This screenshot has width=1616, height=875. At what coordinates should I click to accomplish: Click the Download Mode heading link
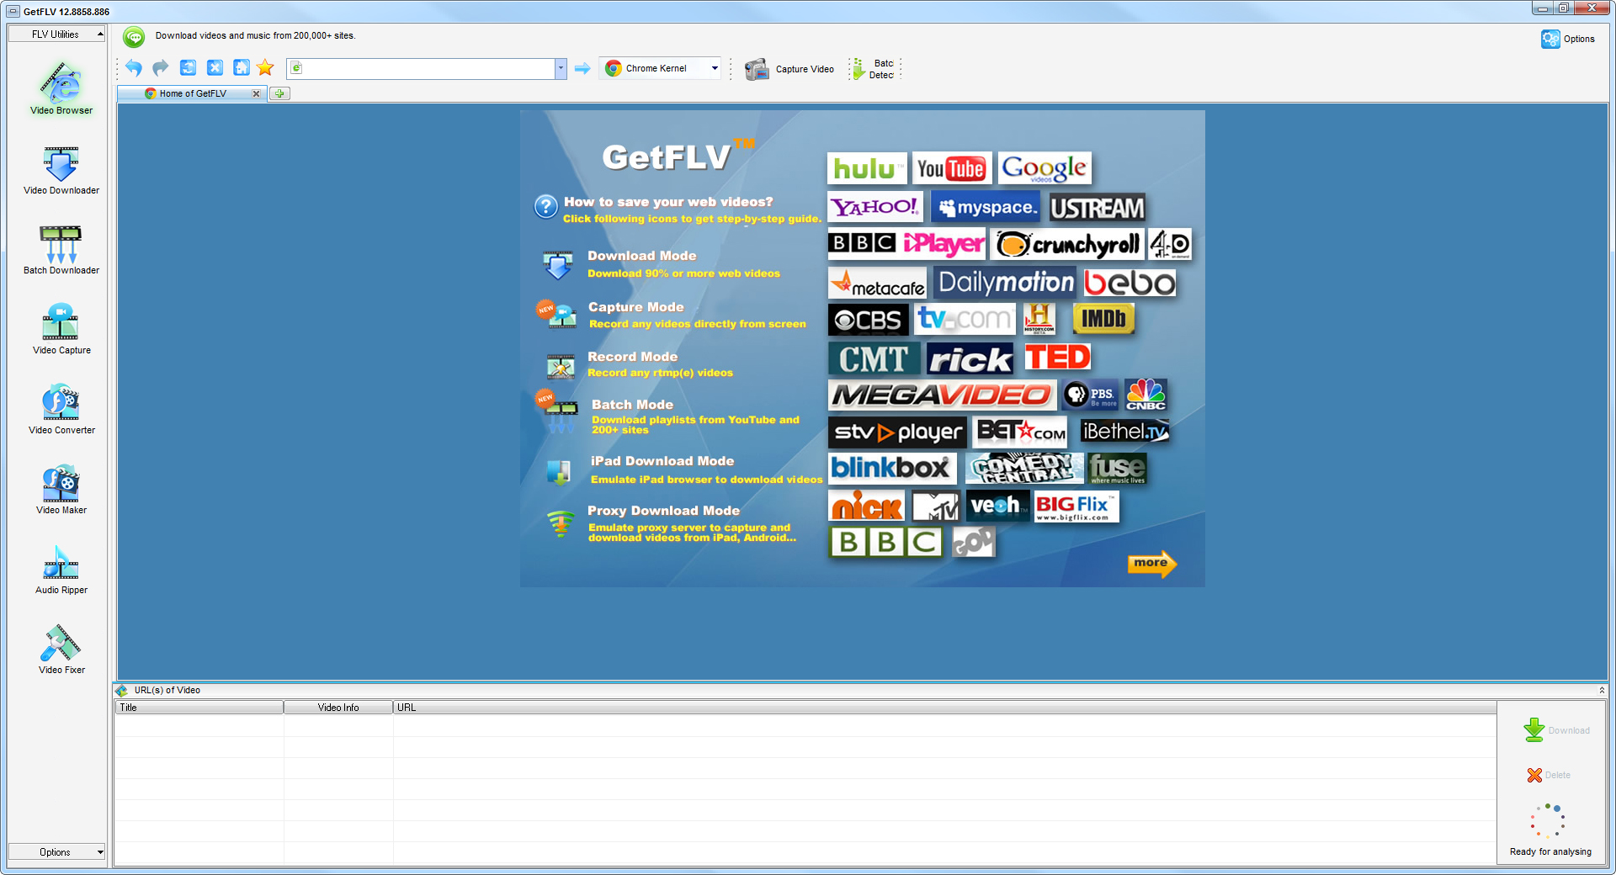coord(642,256)
